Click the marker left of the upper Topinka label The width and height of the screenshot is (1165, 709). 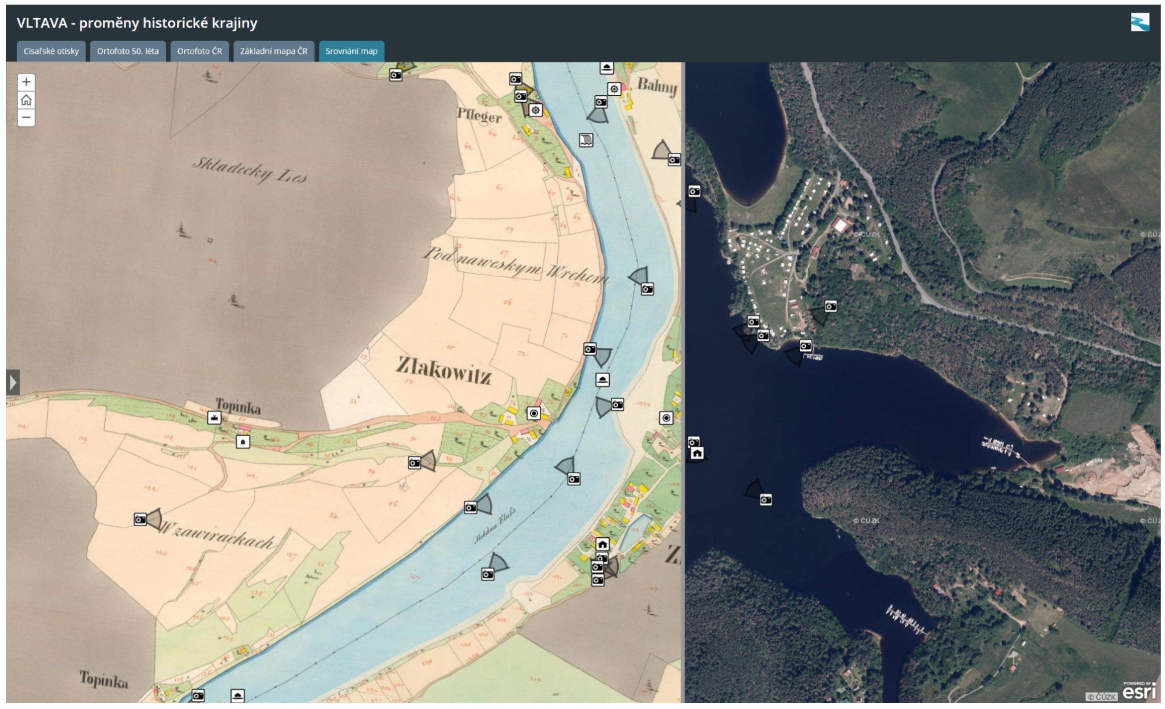(214, 417)
